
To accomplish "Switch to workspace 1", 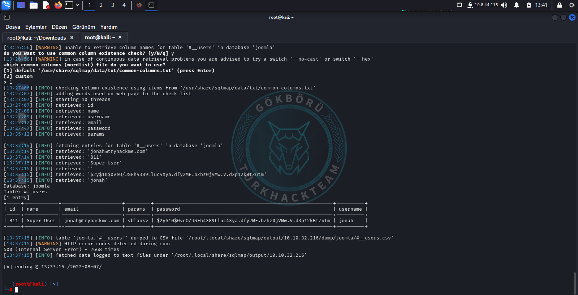I will click(90, 5).
